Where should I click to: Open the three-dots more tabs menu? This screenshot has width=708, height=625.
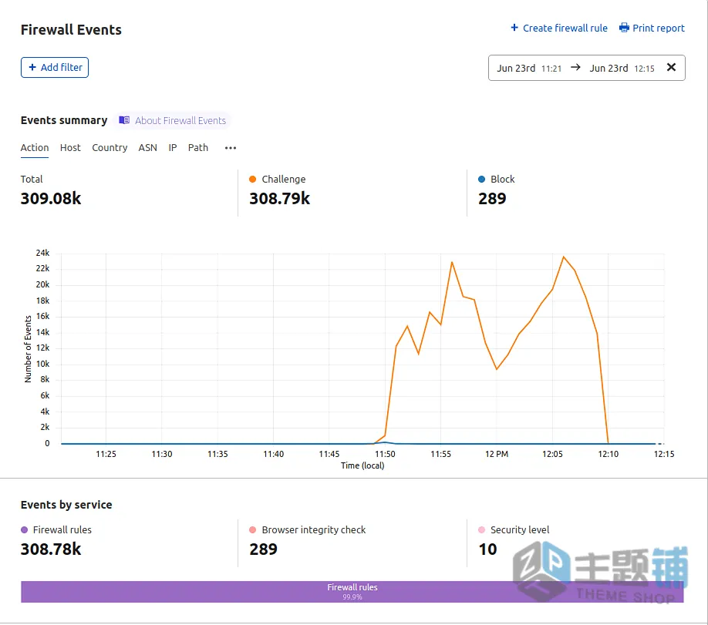pos(231,148)
